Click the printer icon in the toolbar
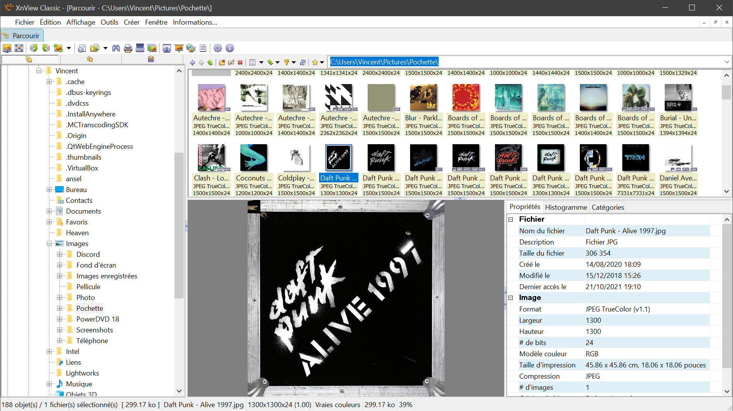Viewport: 733px width, 411px height. [x=128, y=48]
